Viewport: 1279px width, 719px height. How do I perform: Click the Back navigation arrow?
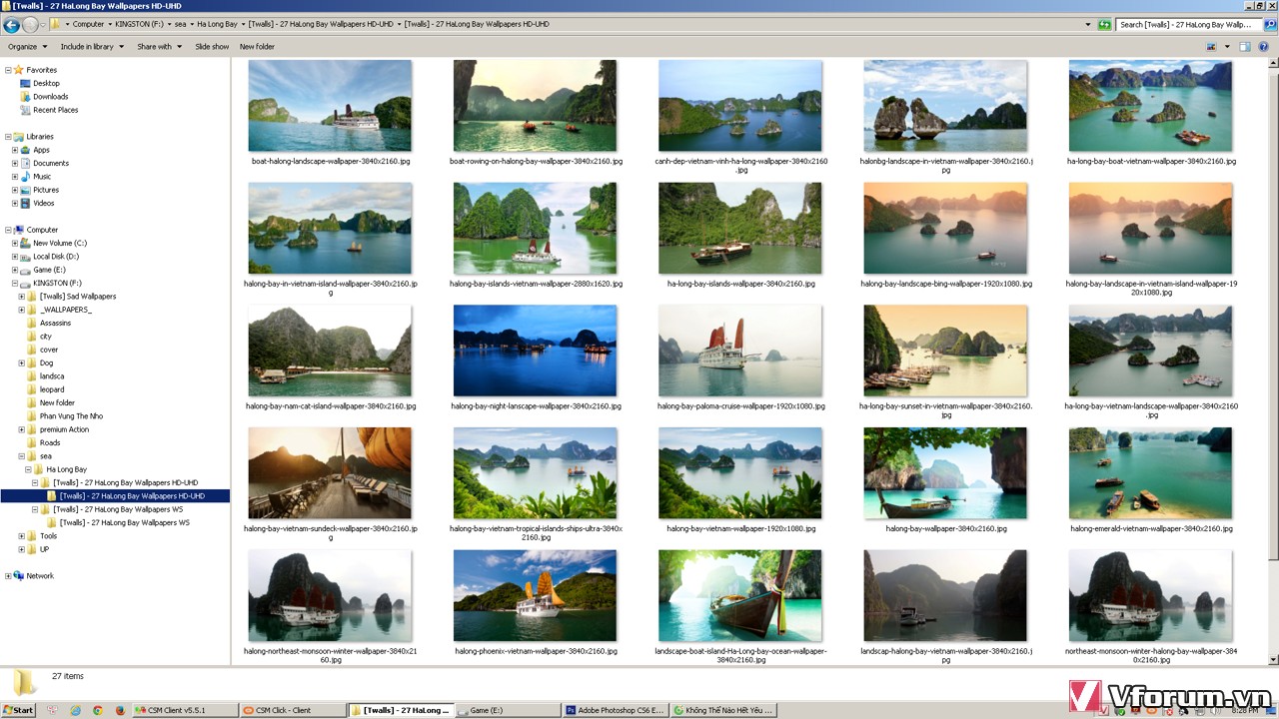(12, 24)
